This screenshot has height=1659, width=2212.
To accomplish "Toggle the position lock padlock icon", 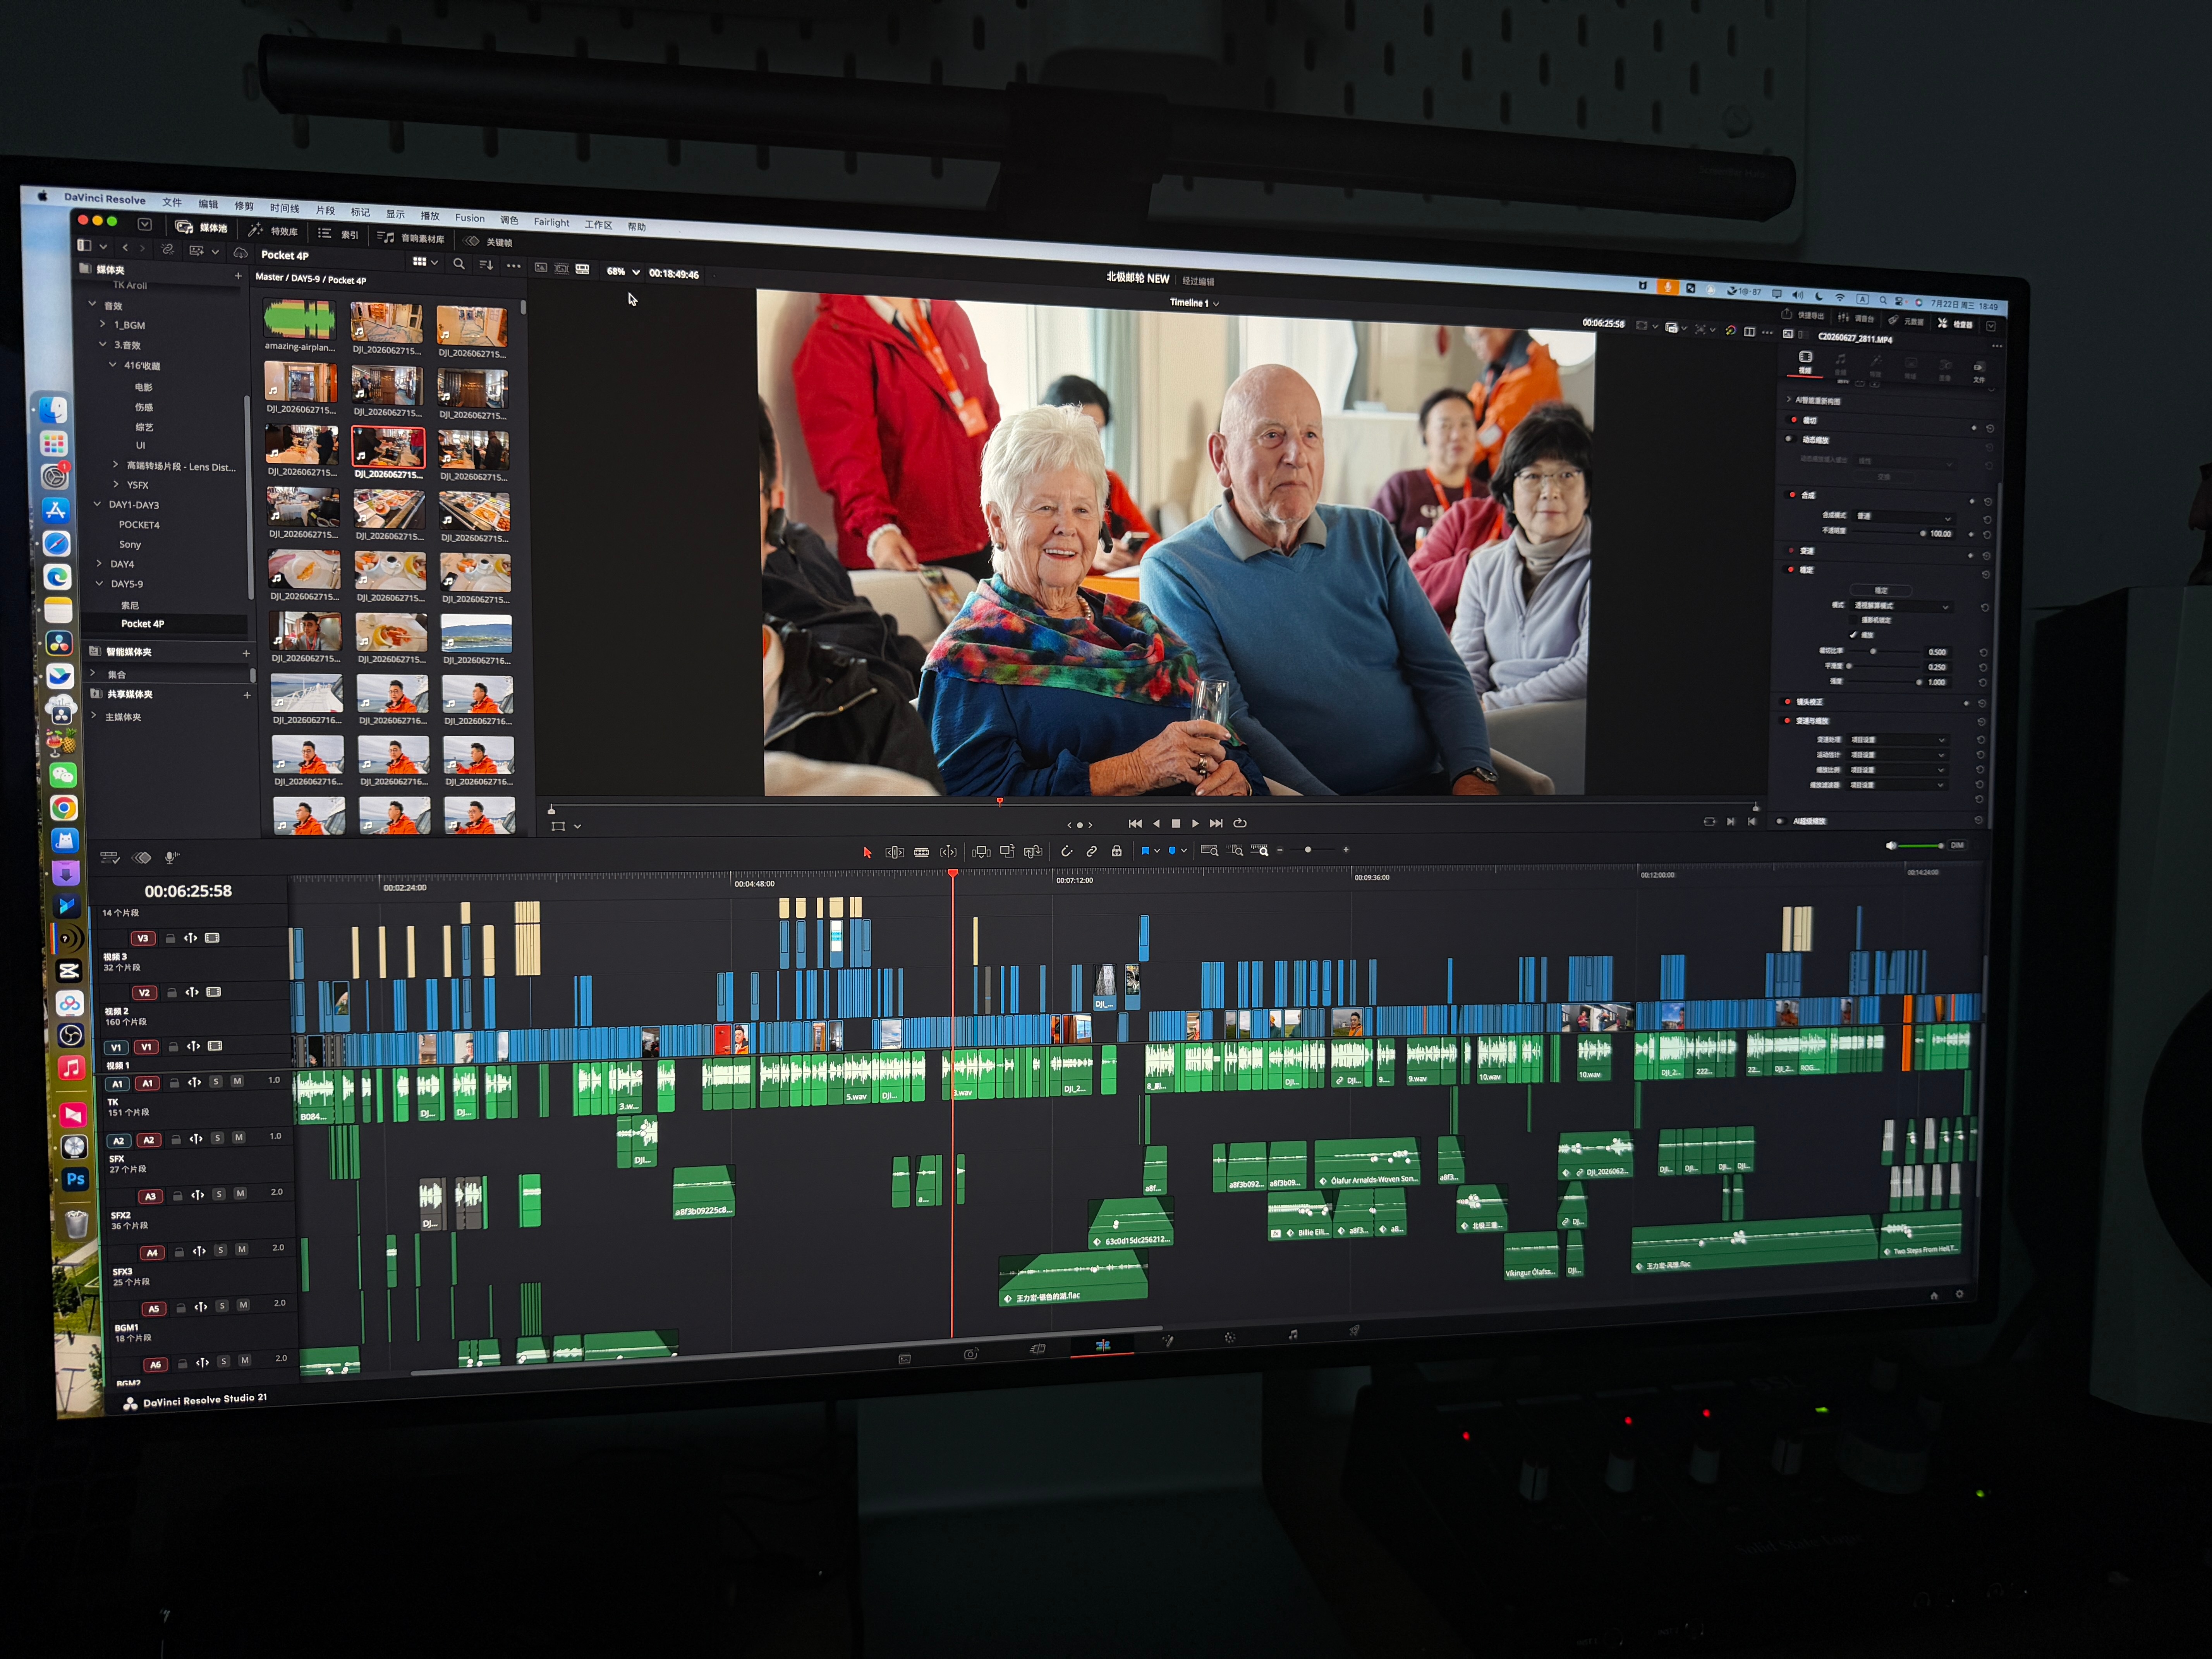I will [x=1117, y=851].
